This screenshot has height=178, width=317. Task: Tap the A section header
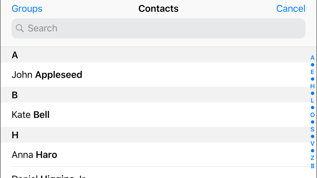point(154,55)
